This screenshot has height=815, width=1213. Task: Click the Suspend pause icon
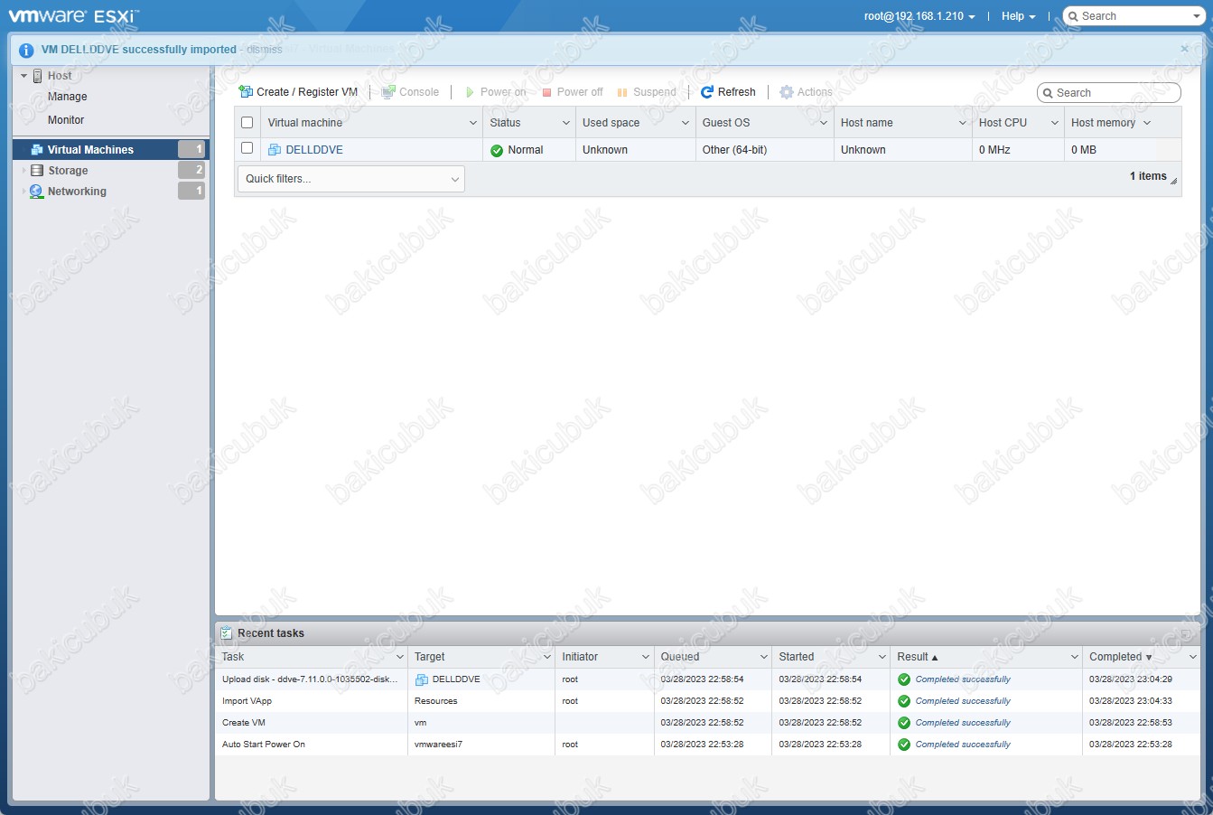622,92
